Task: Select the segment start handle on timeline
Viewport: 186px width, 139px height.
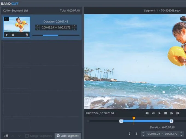Action: [121, 121]
